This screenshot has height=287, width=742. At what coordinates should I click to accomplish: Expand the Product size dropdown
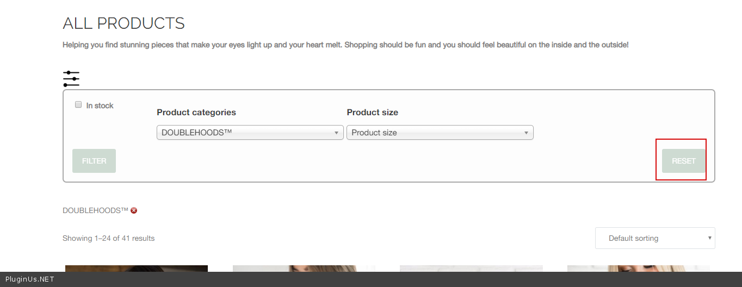[x=440, y=133]
